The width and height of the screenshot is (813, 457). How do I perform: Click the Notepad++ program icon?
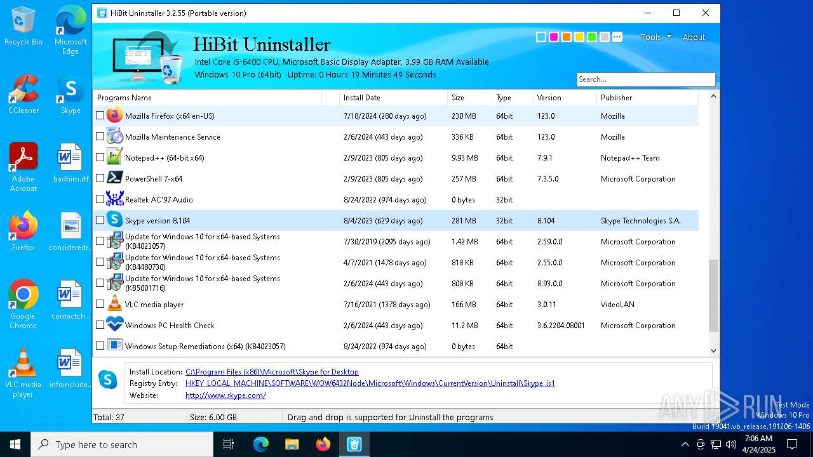click(x=114, y=157)
